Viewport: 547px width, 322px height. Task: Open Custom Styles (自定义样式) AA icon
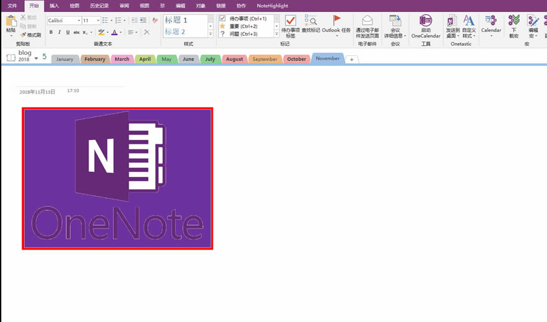pyautogui.click(x=469, y=20)
